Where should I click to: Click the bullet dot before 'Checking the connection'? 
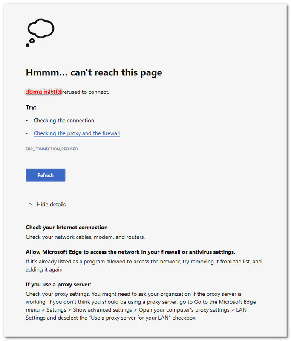point(27,121)
